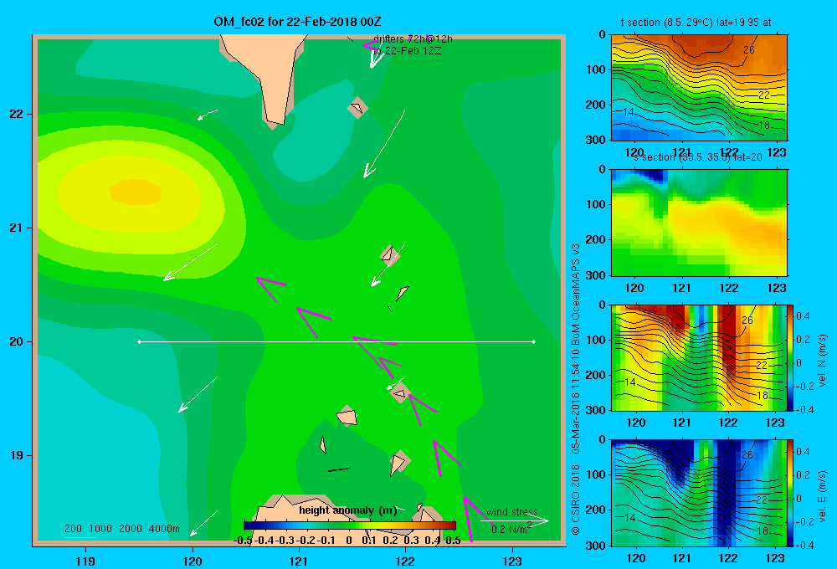Click the "to 22-Feb 12Z" label

pyautogui.click(x=408, y=51)
